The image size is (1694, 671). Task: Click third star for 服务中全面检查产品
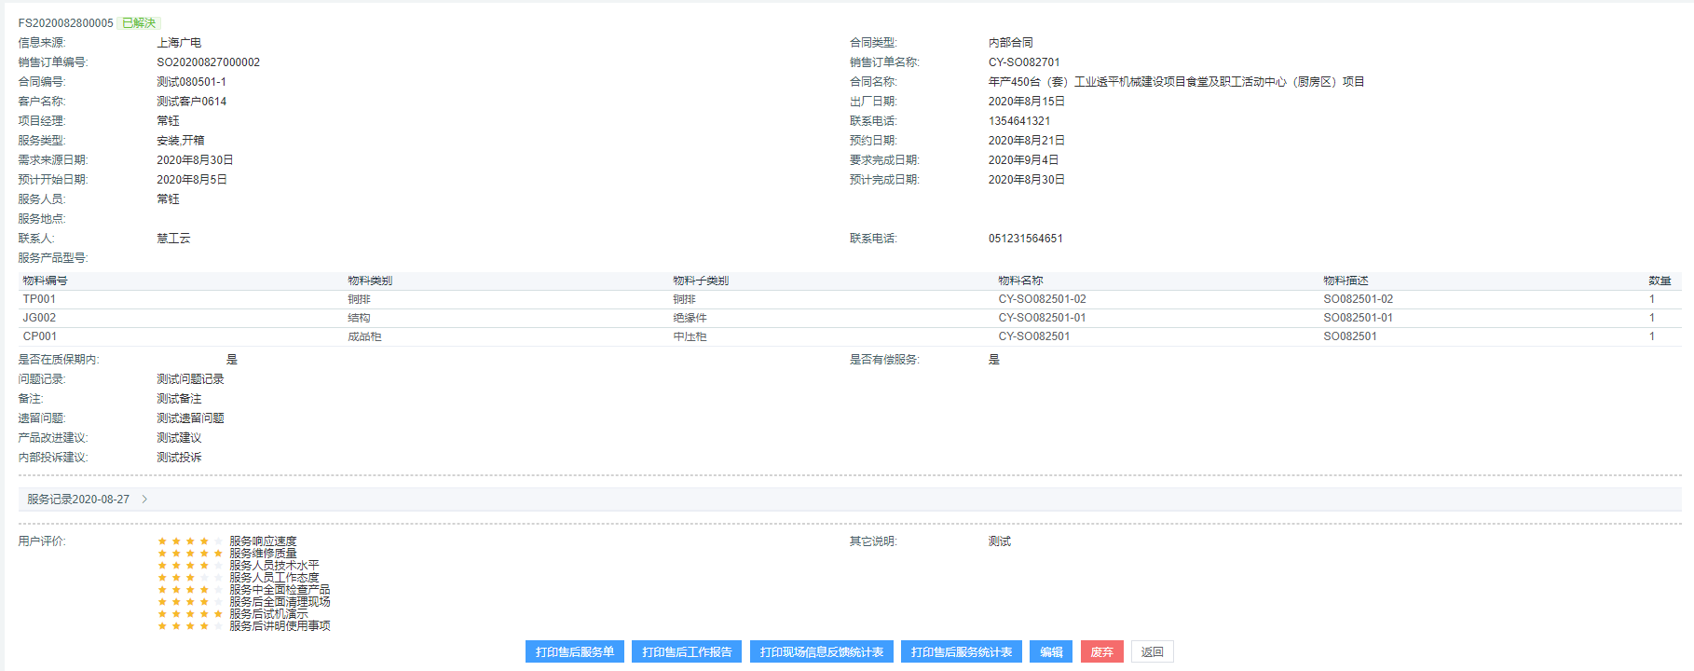(190, 590)
